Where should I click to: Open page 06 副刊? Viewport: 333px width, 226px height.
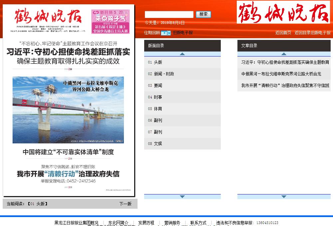[182, 120]
